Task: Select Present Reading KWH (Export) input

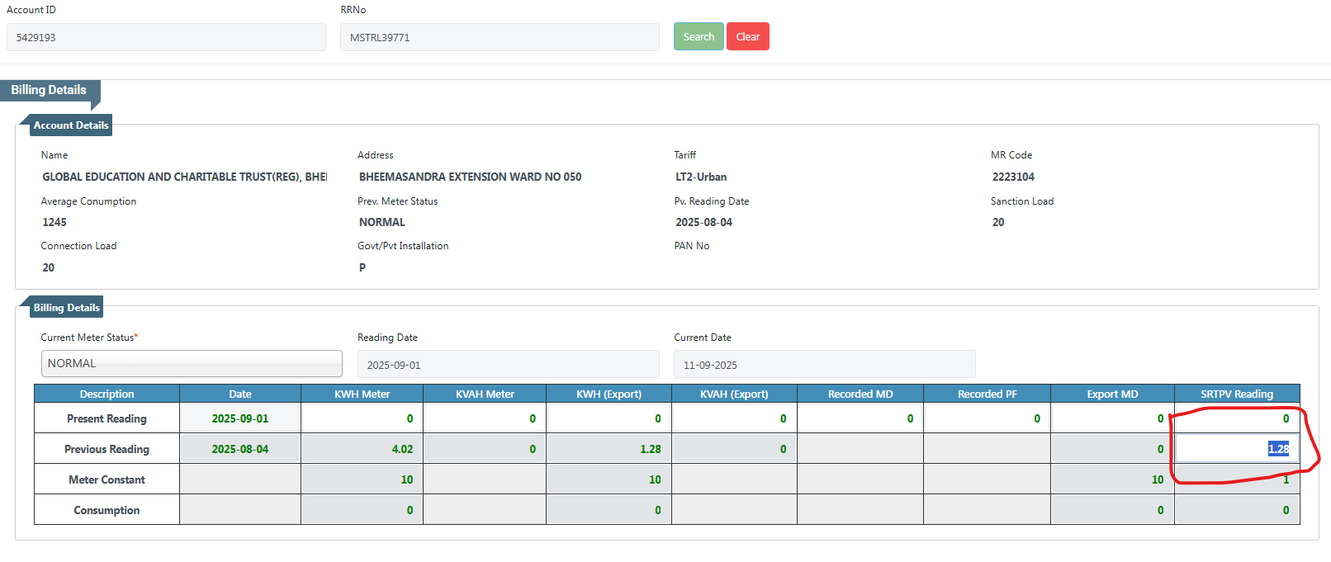Action: pos(609,418)
